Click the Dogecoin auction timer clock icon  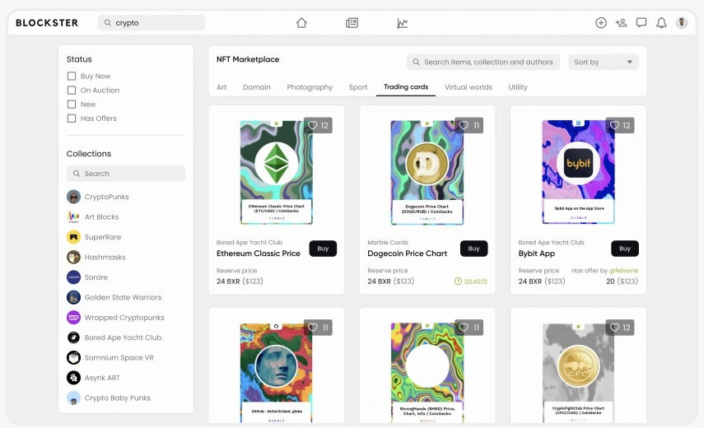pos(458,281)
